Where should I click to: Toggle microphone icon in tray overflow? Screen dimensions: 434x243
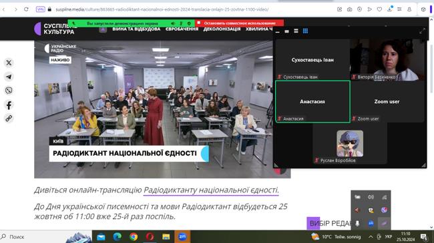click(x=357, y=223)
